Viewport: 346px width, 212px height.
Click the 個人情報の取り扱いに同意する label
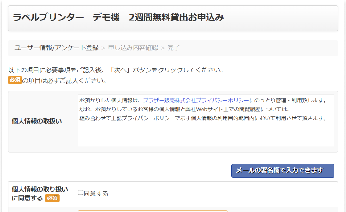pyautogui.click(x=40, y=190)
